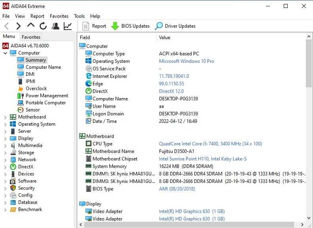This screenshot has height=228, width=313.
Task: Open the Edge version 99.0.1150.55 link
Action: coord(171,84)
